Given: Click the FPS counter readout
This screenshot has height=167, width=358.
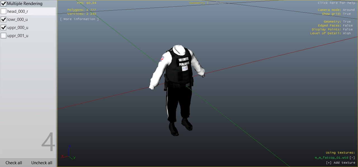Looking at the screenshot, I should pos(87,3).
